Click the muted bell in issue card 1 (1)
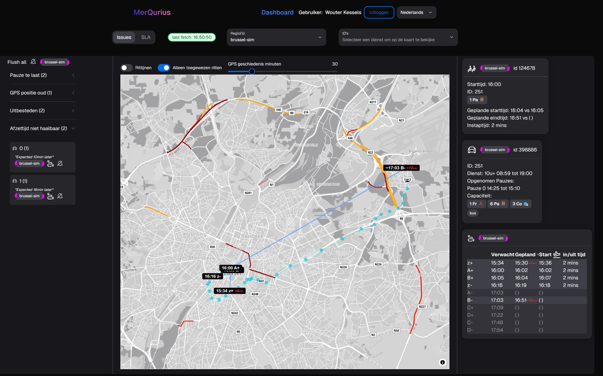The image size is (603, 376). (x=60, y=196)
